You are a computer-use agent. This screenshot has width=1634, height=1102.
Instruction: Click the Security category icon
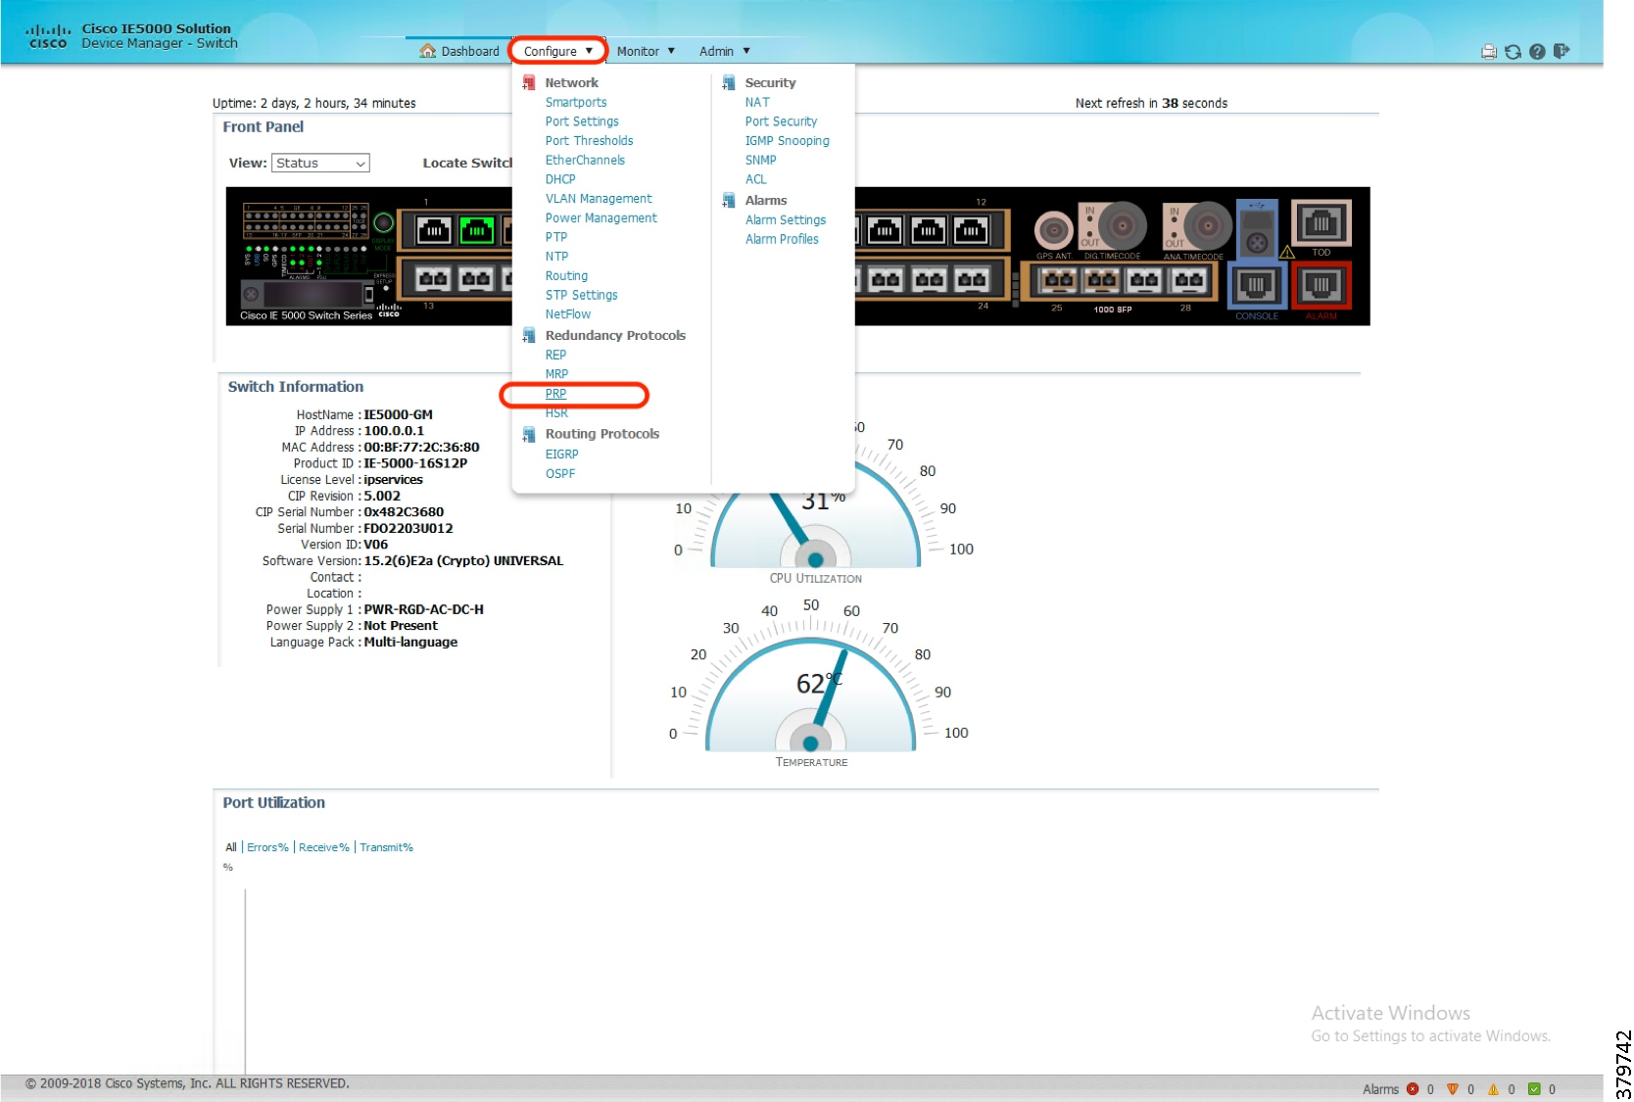[729, 83]
